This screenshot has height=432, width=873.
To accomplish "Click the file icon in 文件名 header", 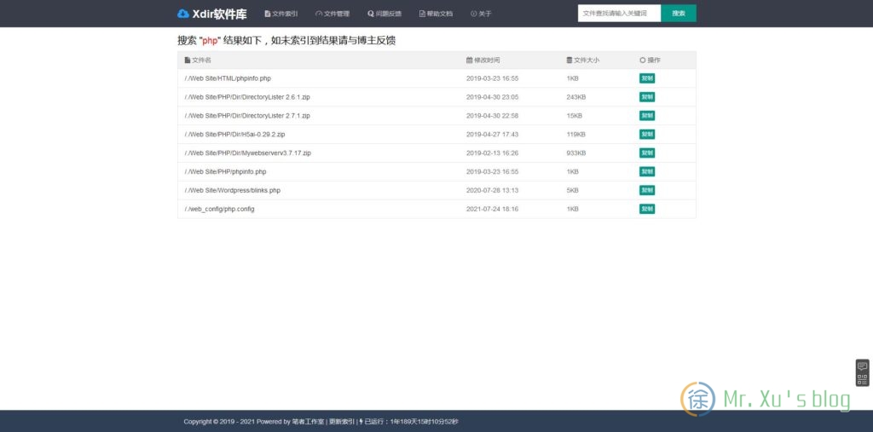I will (x=188, y=60).
